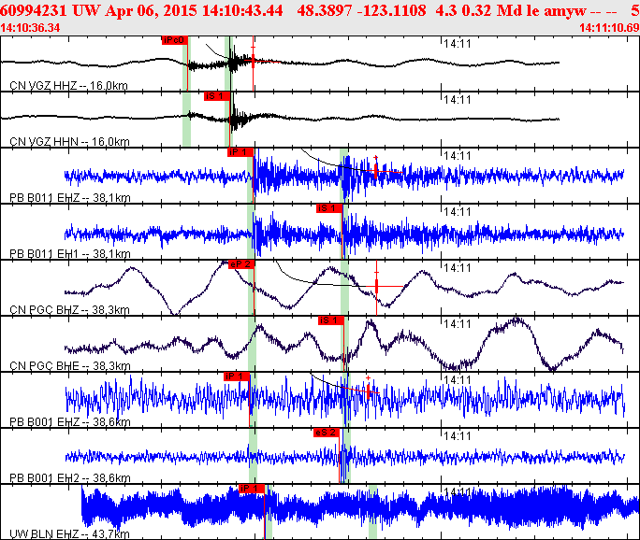Click the green S-window band on BLN EHZ
This screenshot has width=640, height=540.
coord(372,512)
